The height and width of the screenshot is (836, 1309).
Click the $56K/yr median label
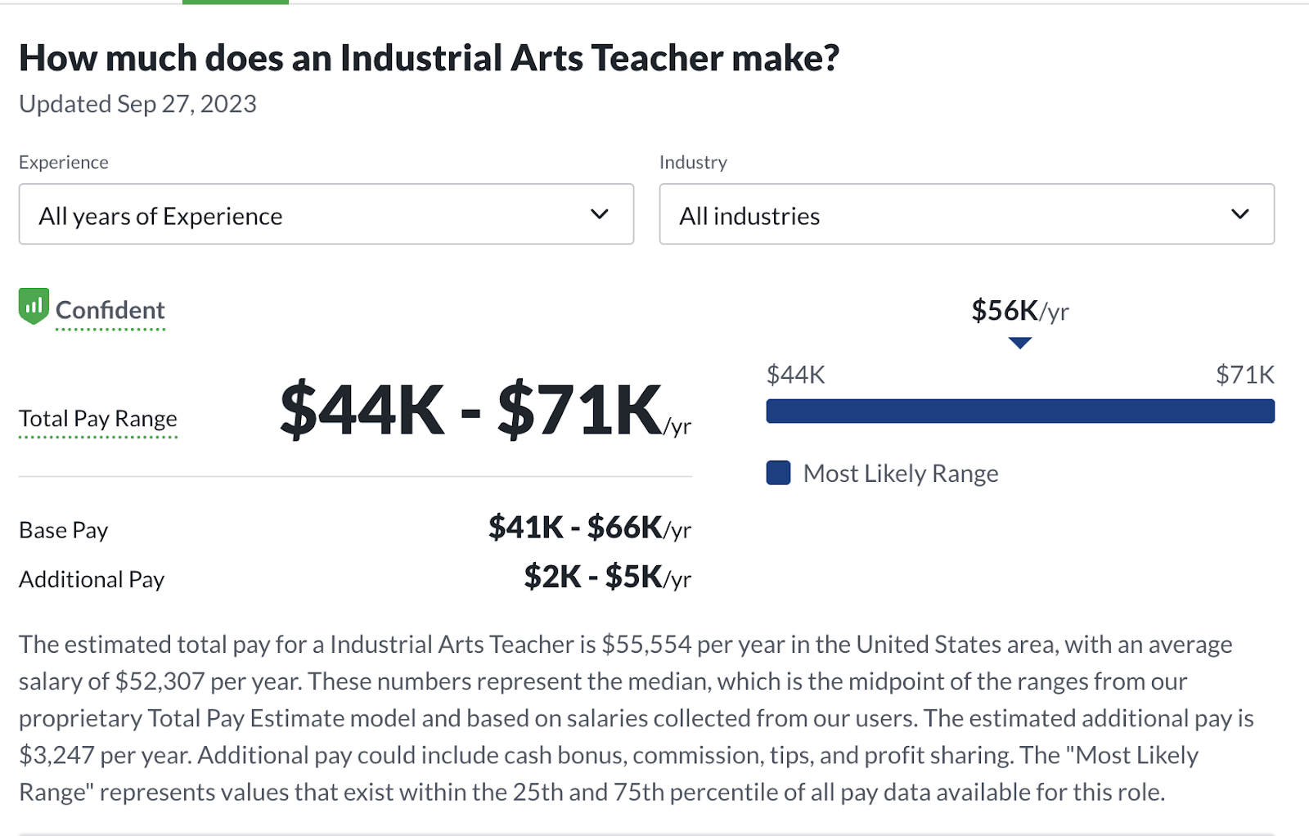[1019, 311]
